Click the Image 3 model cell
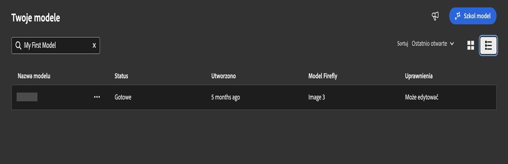The width and height of the screenshot is (508, 164). pos(317,97)
